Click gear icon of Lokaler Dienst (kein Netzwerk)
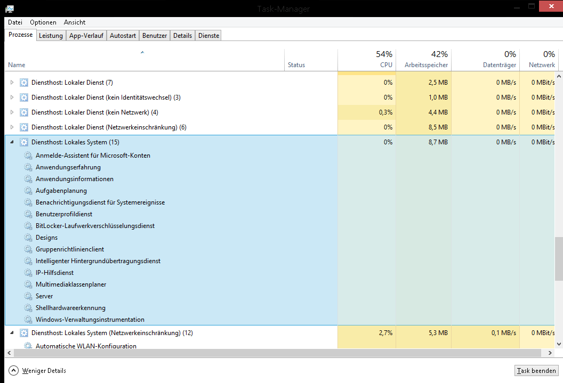 [23, 112]
